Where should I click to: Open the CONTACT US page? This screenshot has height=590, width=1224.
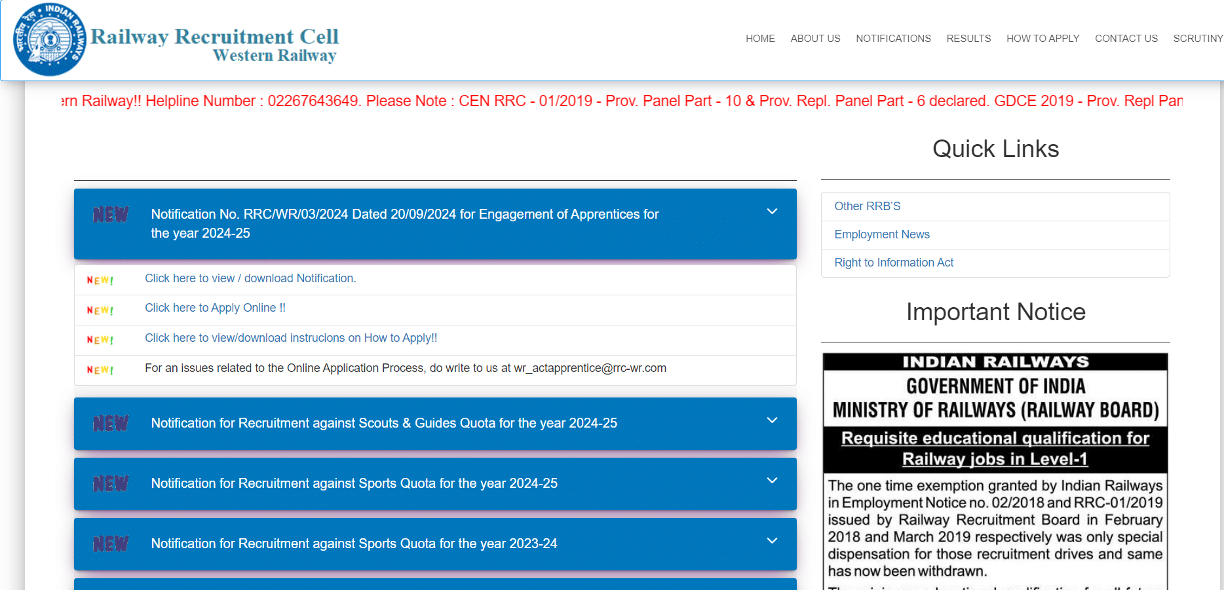tap(1126, 39)
